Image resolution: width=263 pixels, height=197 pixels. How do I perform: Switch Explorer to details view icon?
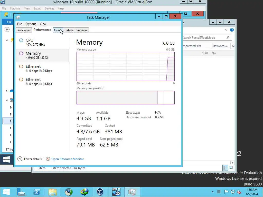(225, 168)
